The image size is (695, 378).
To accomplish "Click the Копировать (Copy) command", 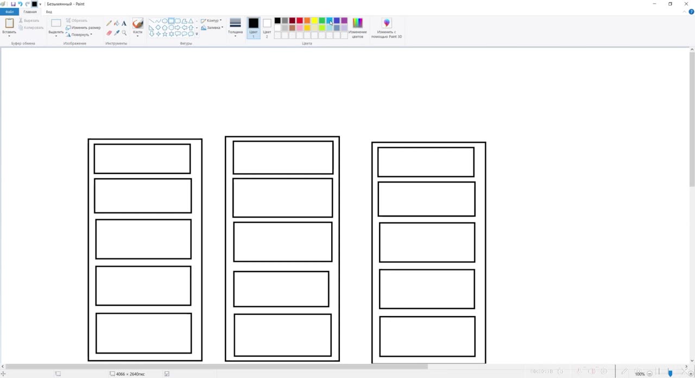I will click(x=31, y=28).
